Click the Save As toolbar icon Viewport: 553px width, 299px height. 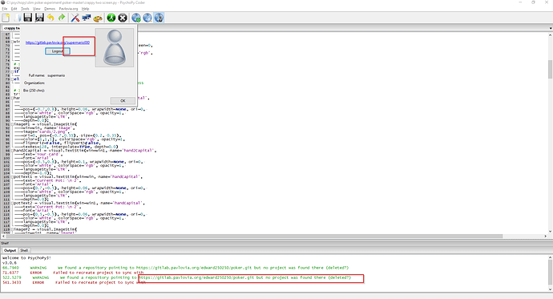click(x=39, y=18)
